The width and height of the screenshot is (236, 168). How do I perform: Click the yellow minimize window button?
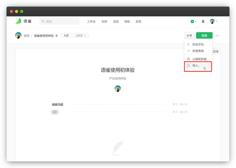tap(17, 12)
